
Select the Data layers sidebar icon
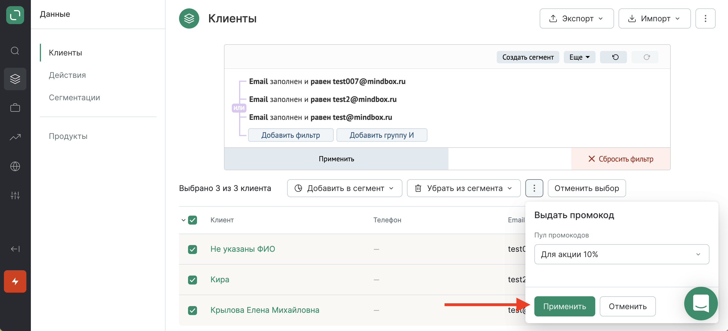tap(15, 79)
